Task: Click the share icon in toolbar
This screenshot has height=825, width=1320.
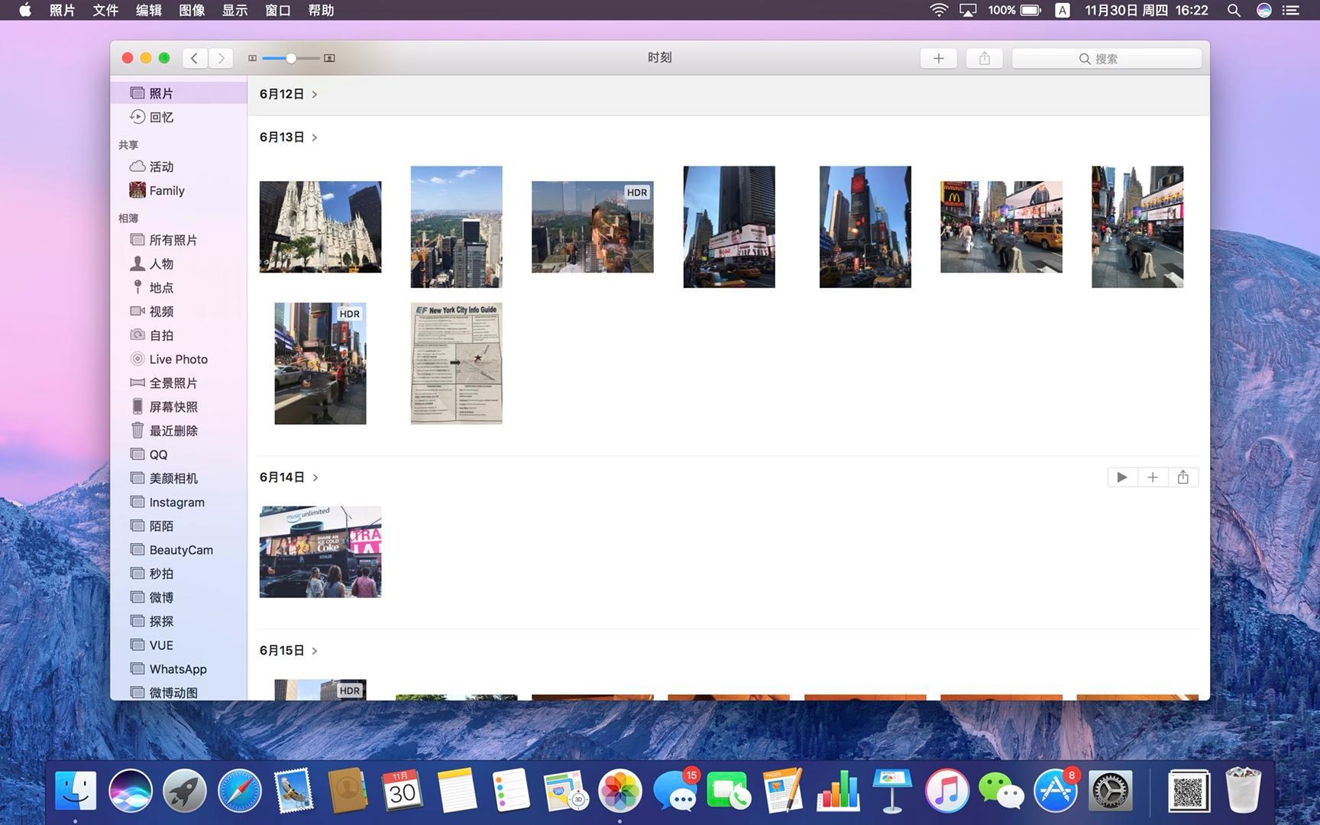Action: (x=984, y=58)
